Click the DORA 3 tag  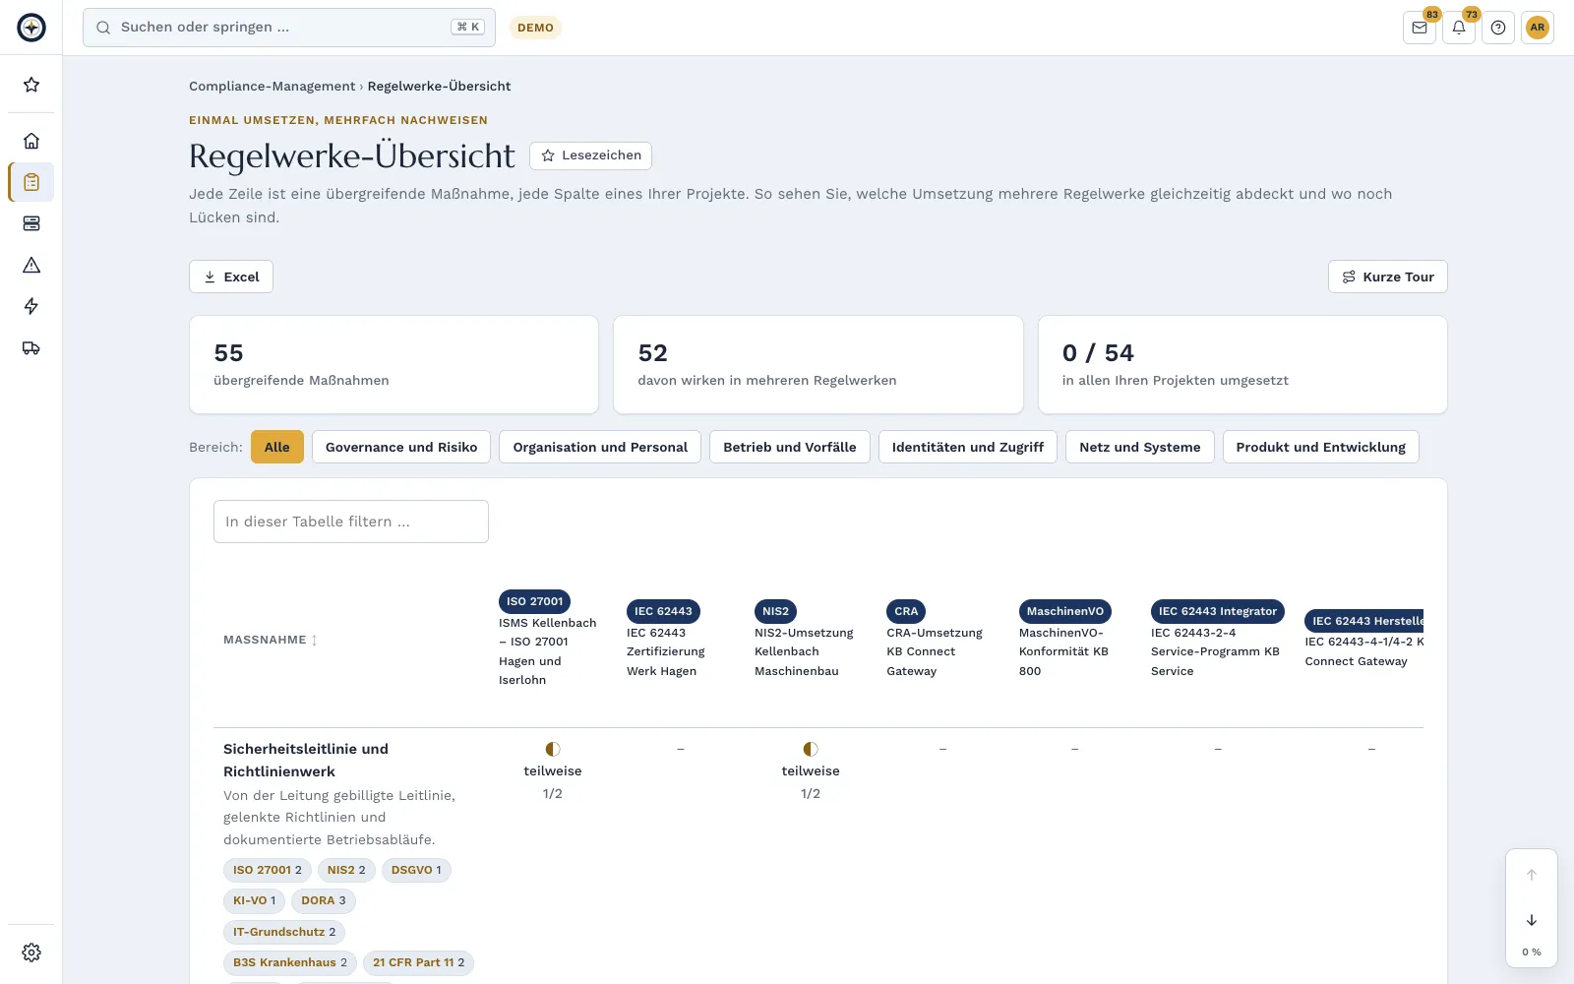coord(324,900)
